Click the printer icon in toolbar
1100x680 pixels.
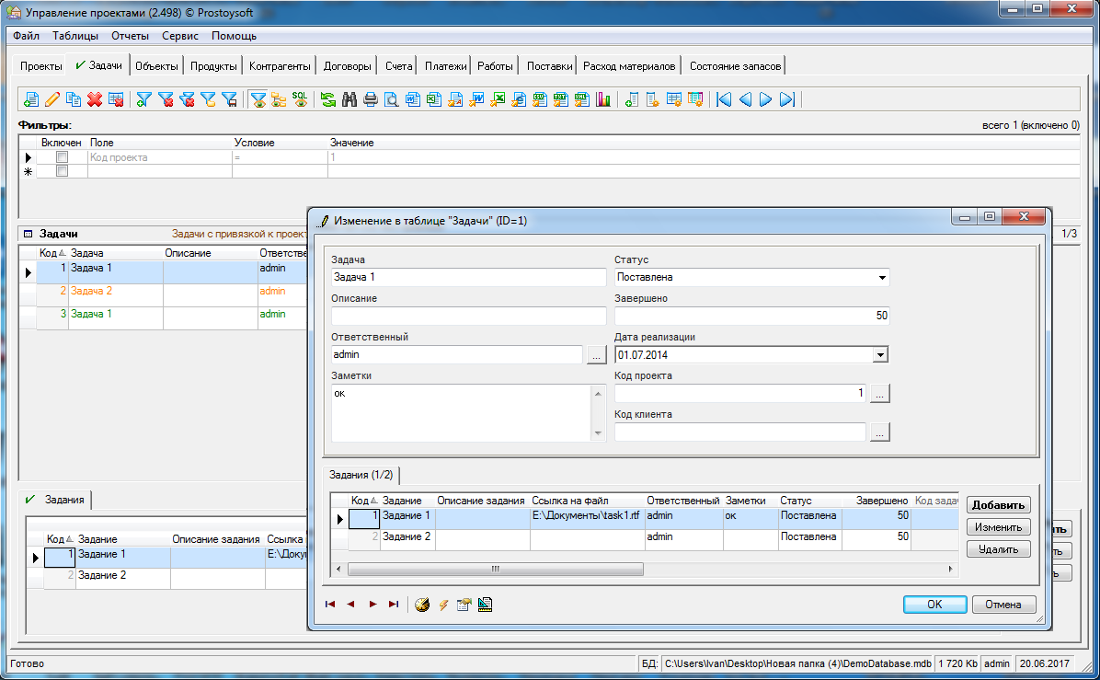tap(371, 99)
